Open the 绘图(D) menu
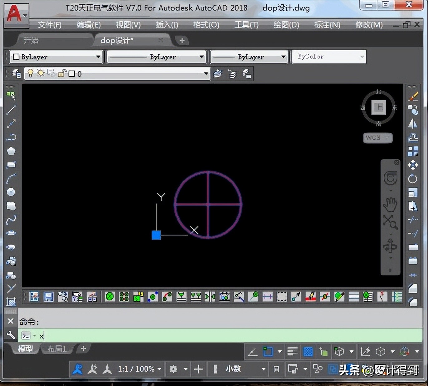The width and height of the screenshot is (428, 386). click(x=286, y=25)
